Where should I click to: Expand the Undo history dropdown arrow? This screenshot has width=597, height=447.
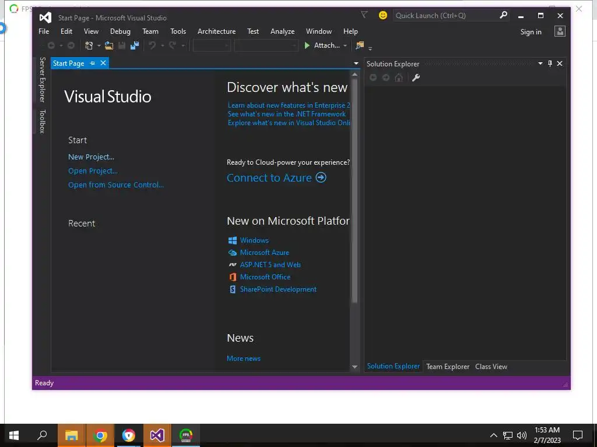pos(162,45)
